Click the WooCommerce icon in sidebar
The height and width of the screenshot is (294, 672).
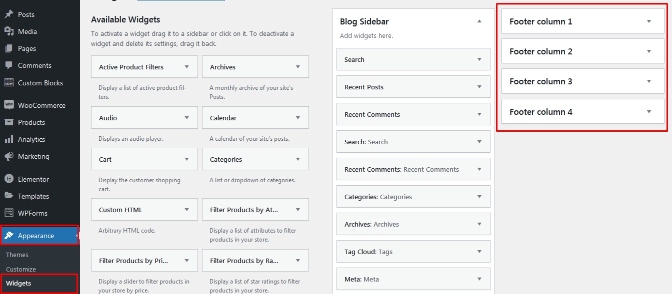click(9, 105)
